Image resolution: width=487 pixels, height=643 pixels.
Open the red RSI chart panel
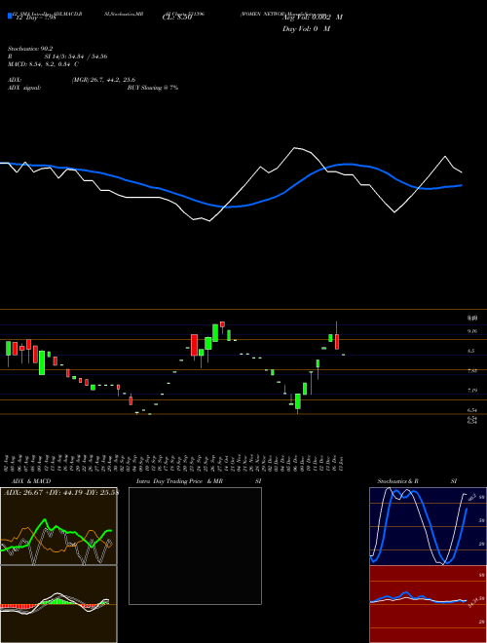click(428, 604)
